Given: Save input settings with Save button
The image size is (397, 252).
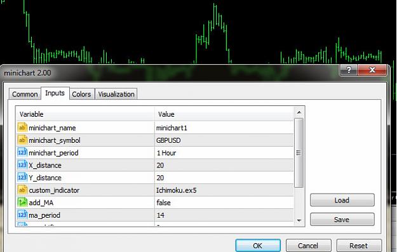Looking at the screenshot, I should [342, 220].
